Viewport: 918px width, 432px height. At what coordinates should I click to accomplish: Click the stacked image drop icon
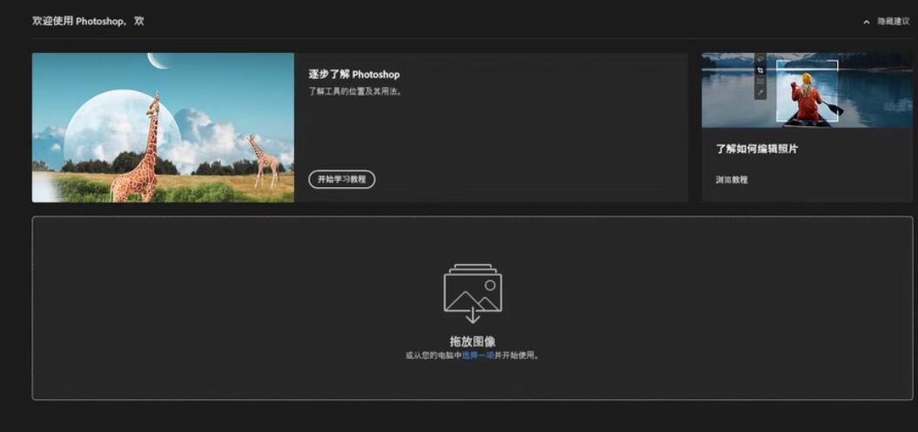pos(472,294)
